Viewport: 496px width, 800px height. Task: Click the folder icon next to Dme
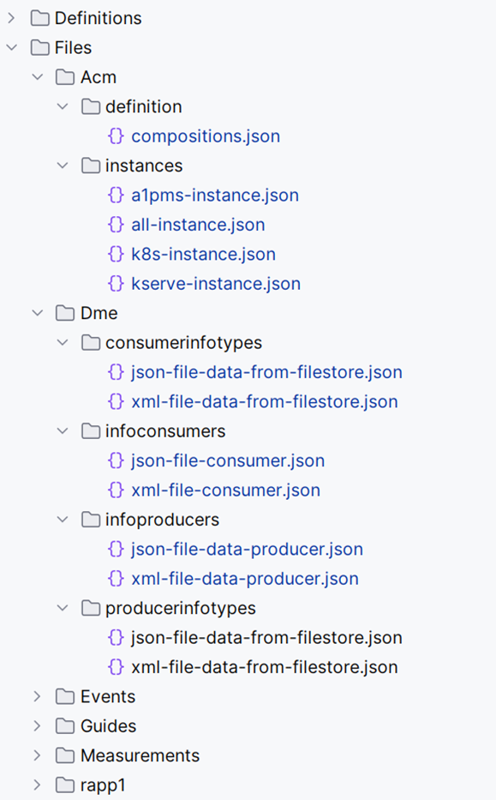point(64,313)
